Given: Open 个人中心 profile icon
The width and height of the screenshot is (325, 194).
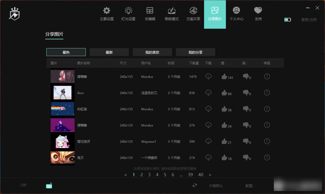Looking at the screenshot, I should pos(236,10).
